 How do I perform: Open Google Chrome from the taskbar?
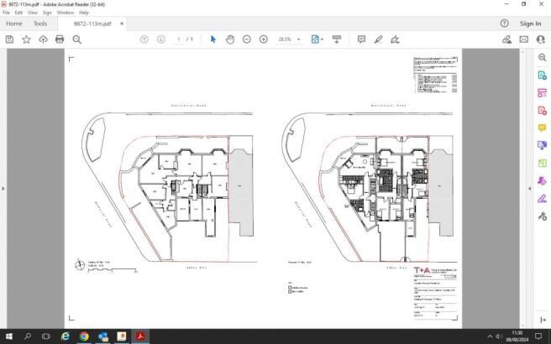(x=84, y=336)
